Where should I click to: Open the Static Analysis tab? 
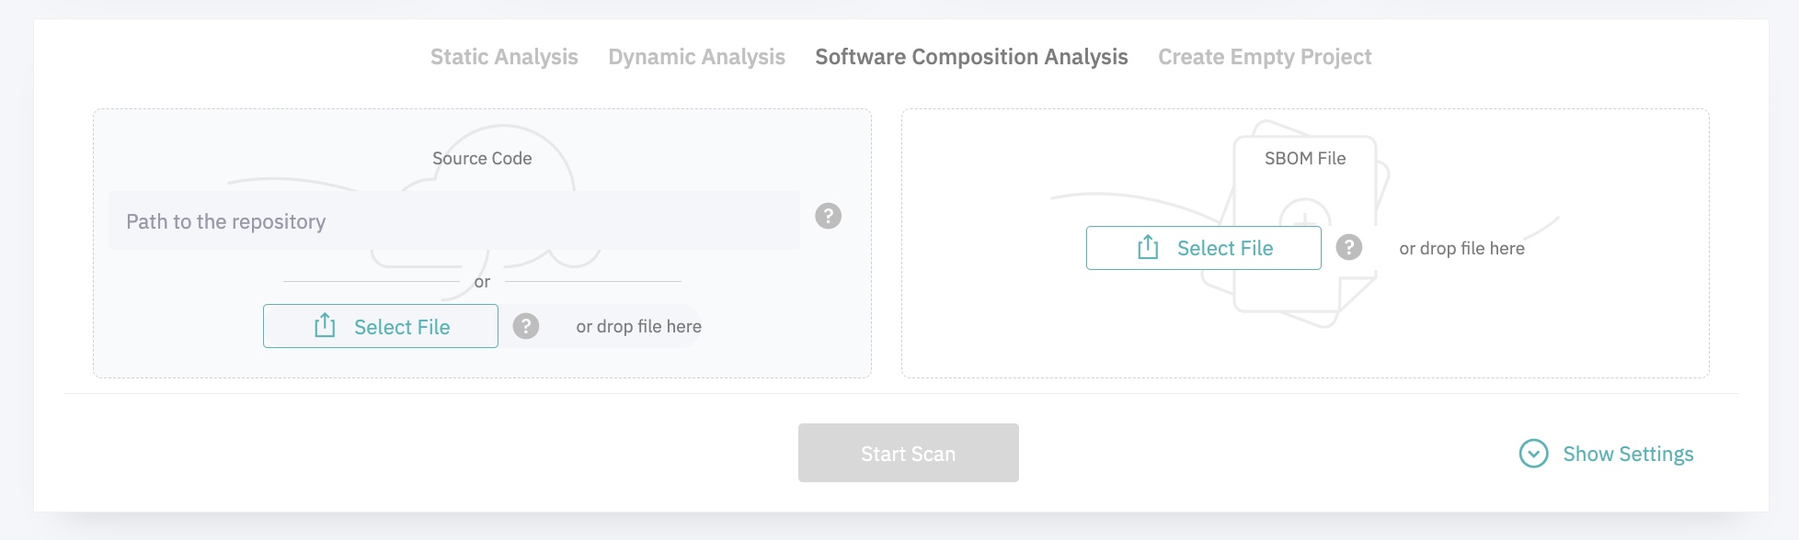(504, 57)
